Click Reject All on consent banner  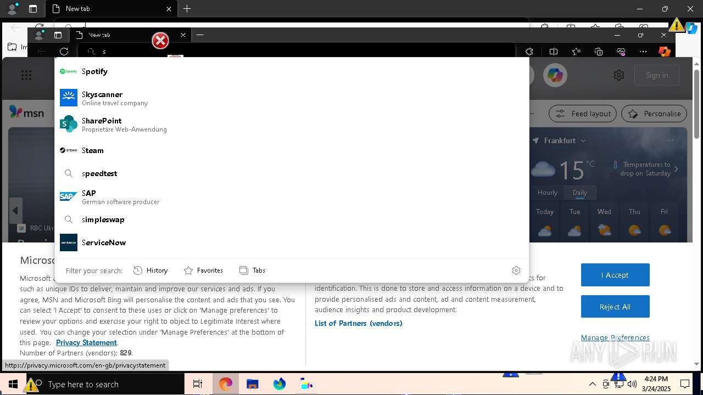[x=615, y=307]
